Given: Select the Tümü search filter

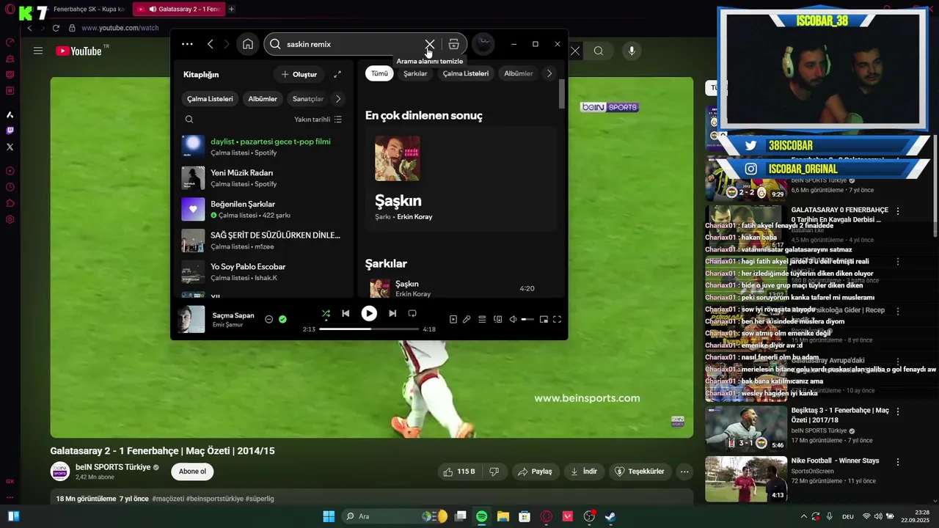Looking at the screenshot, I should tap(379, 73).
